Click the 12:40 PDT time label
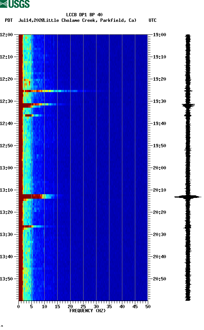The image size is (204, 330). pyautogui.click(x=6, y=124)
